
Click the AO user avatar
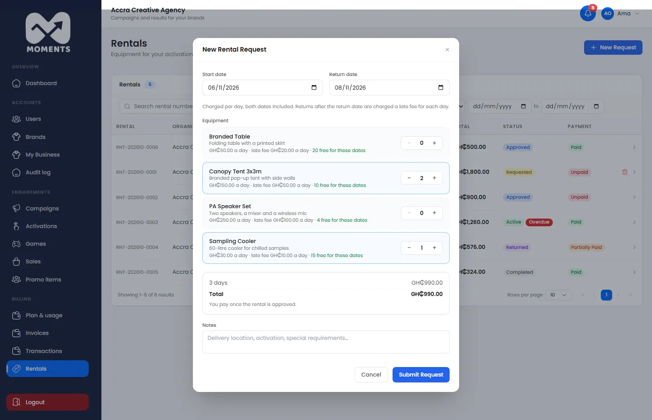click(x=608, y=14)
